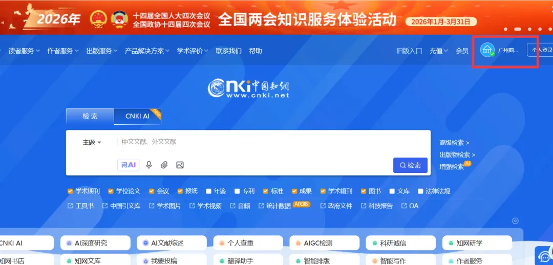
Task: Open the 学术视频 external link
Action: point(205,206)
